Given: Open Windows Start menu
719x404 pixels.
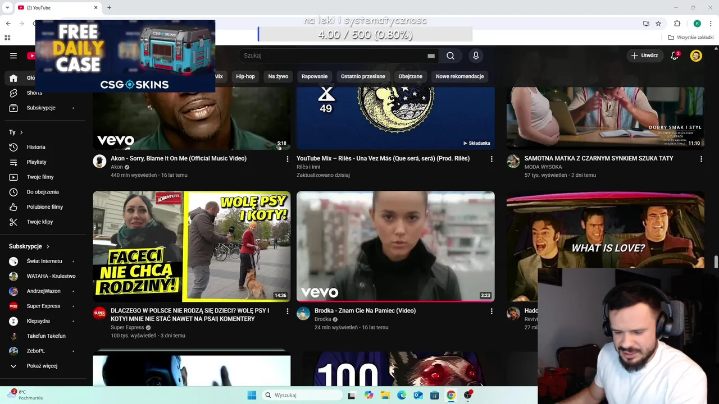Looking at the screenshot, I should point(252,395).
